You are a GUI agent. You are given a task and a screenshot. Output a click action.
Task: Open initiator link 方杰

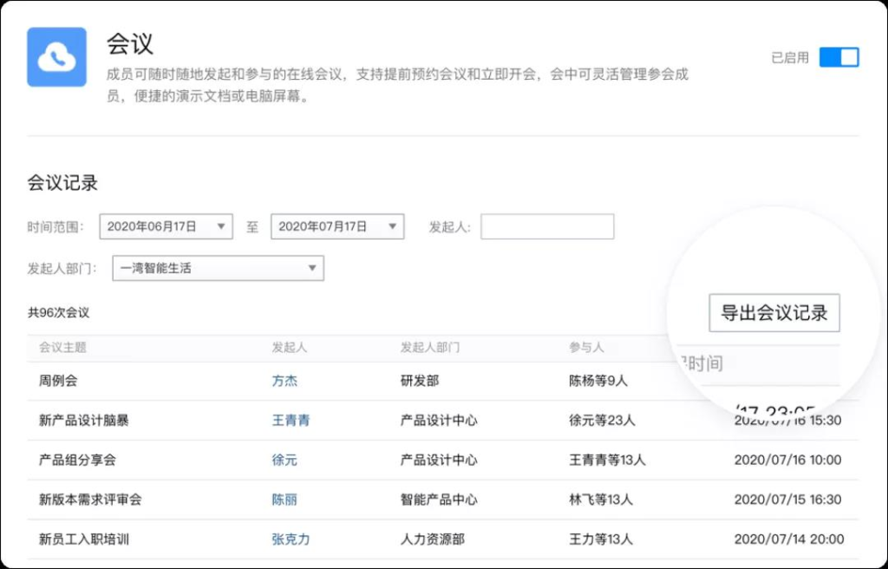284,381
